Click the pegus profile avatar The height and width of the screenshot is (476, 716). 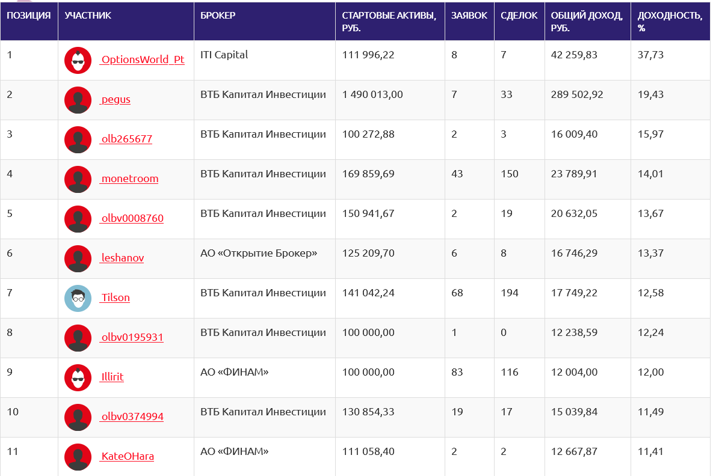(x=78, y=100)
